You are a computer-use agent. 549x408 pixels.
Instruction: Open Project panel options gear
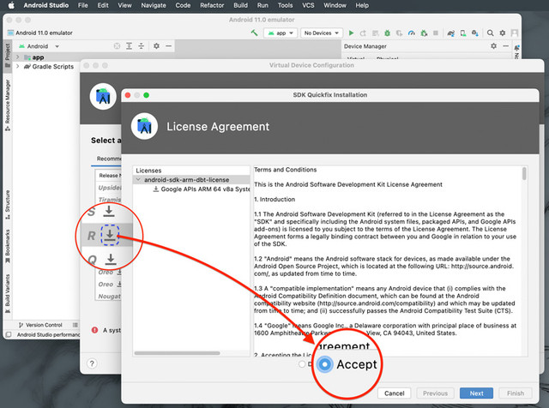(156, 45)
